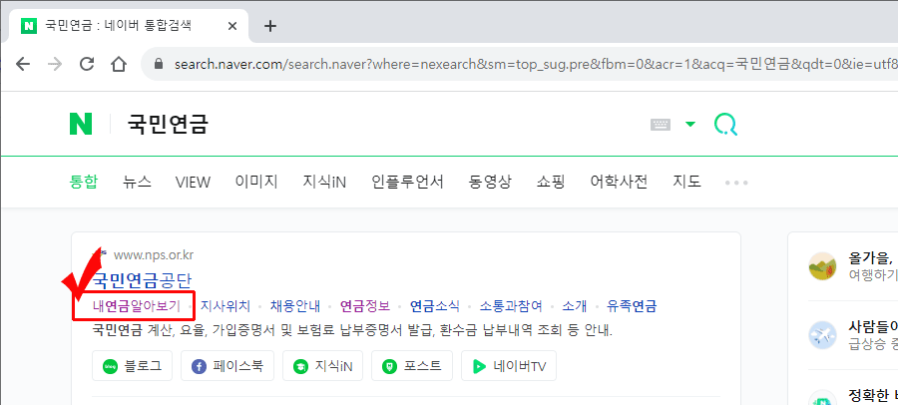Click the 국민연금 search input field
This screenshot has height=405, width=898.
pyautogui.click(x=378, y=124)
